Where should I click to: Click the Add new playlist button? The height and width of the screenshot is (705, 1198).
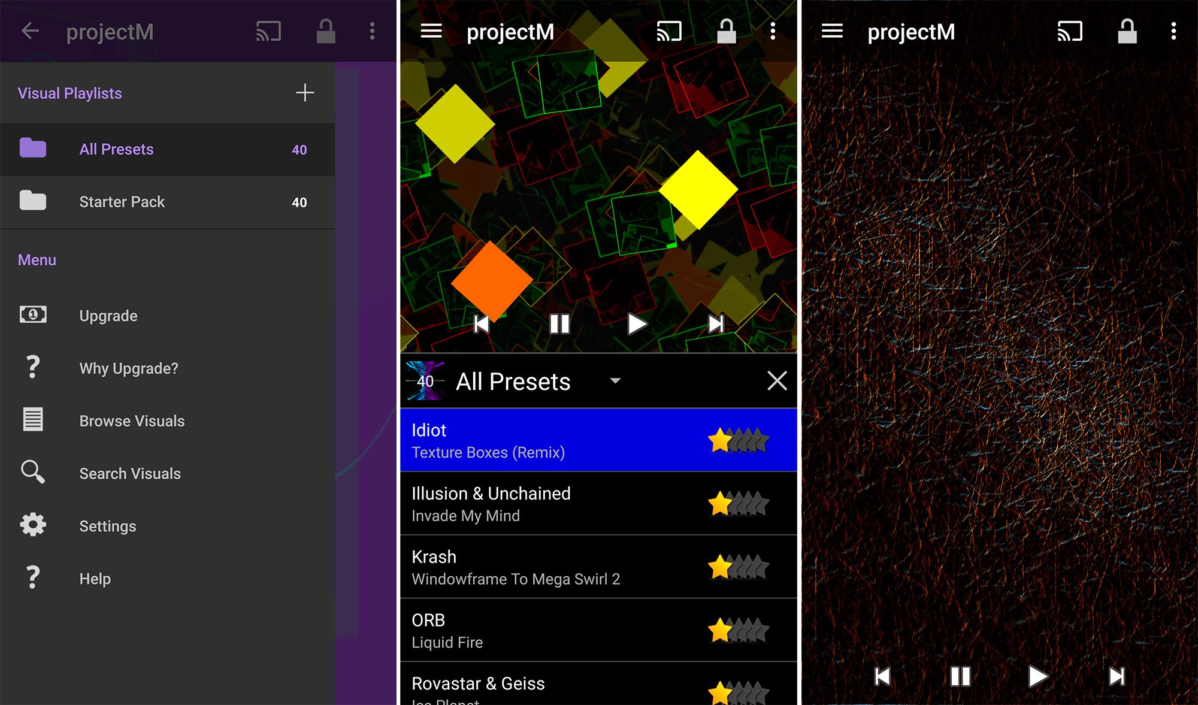[305, 92]
